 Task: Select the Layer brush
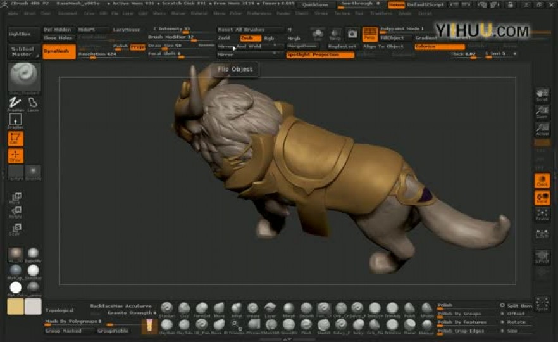pyautogui.click(x=270, y=309)
